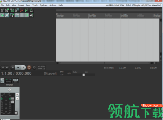The image size is (163, 120).
Task: Click the 1.1.00 / 0:00.000 time display
Action: (16, 73)
